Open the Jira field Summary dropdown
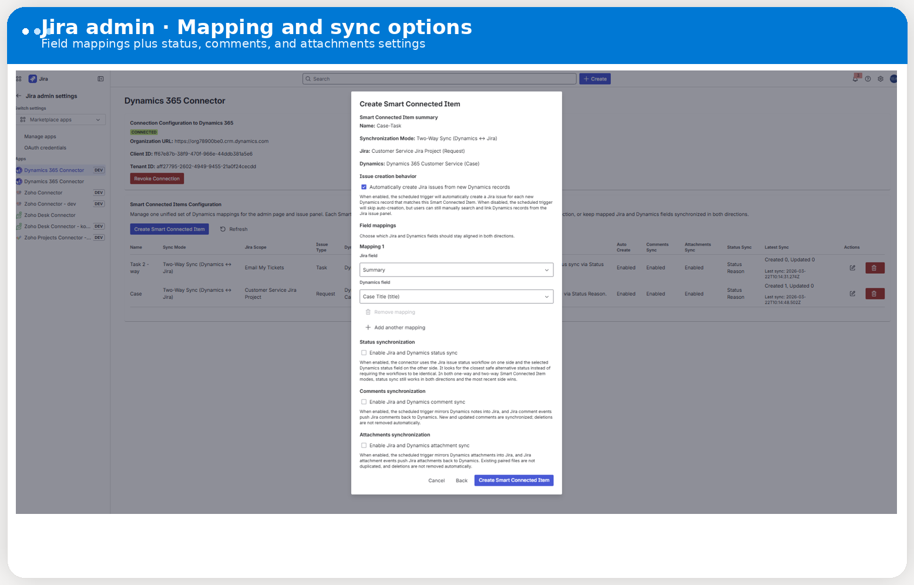 [x=456, y=270]
